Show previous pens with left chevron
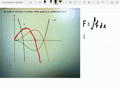Image resolution: width=120 pixels, height=90 pixels. tap(48, 2)
